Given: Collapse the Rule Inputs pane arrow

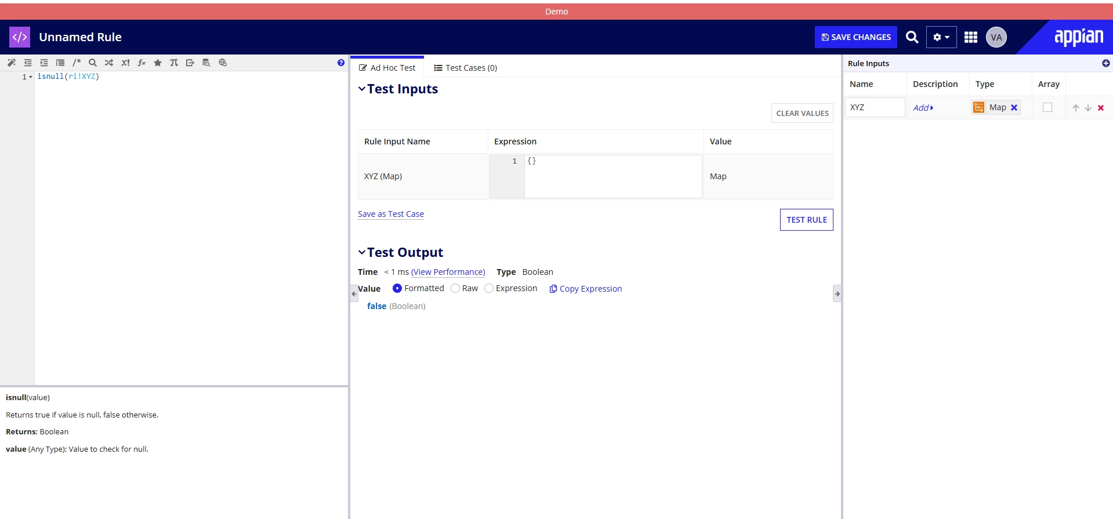Looking at the screenshot, I should 837,294.
